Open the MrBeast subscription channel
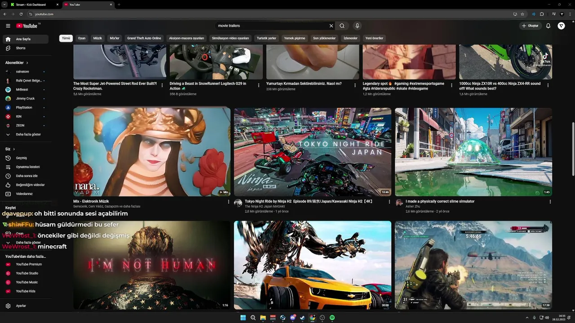Image resolution: width=575 pixels, height=323 pixels. (25, 90)
